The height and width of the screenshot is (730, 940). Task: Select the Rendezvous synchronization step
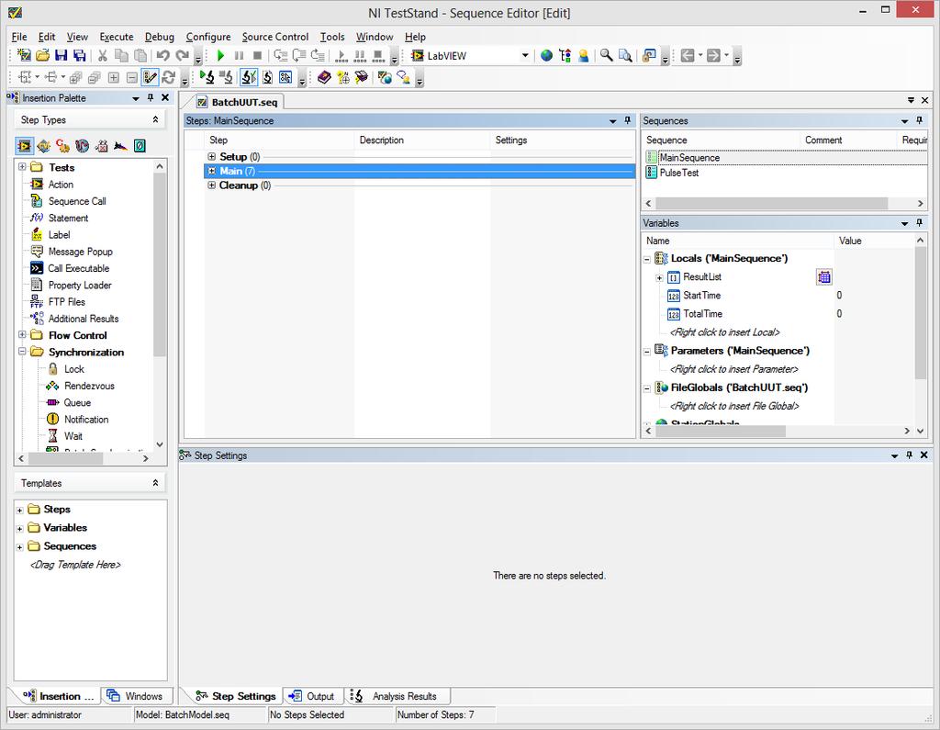pos(89,386)
